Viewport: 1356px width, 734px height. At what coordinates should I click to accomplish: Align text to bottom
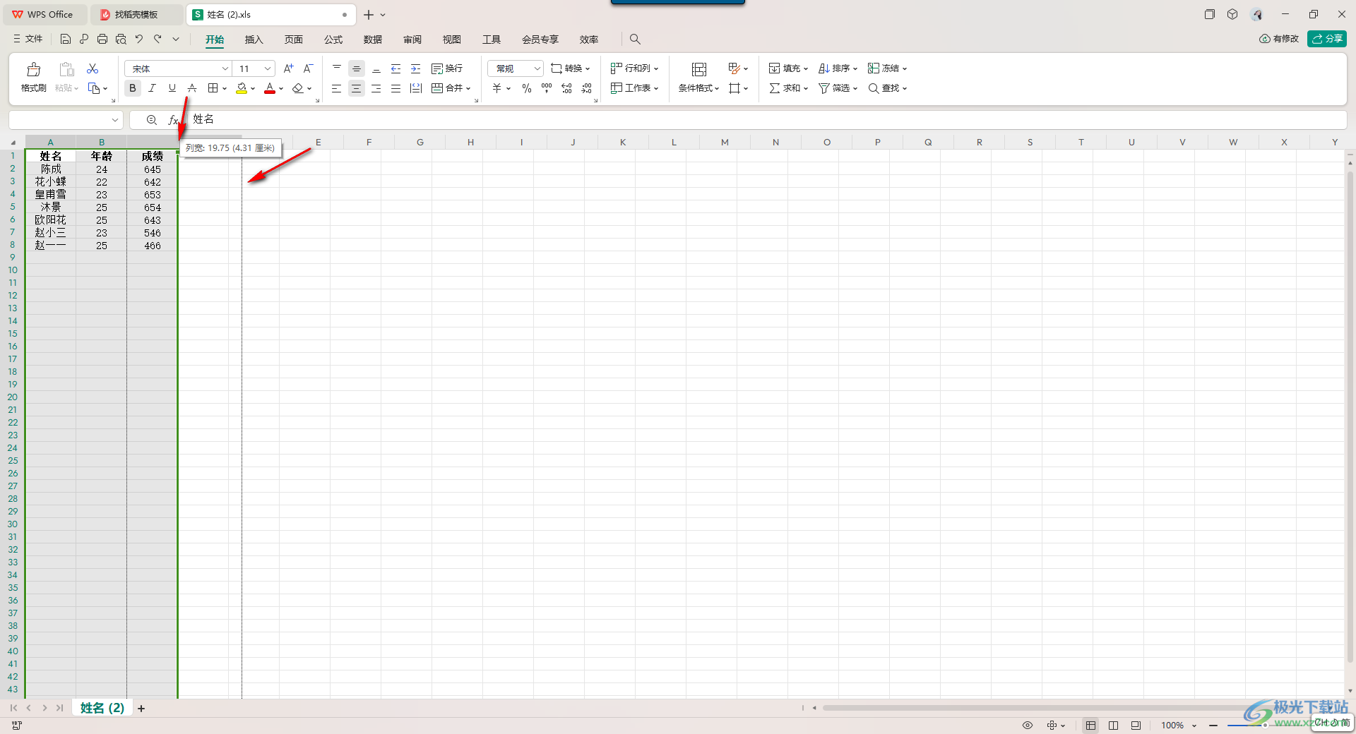(376, 68)
